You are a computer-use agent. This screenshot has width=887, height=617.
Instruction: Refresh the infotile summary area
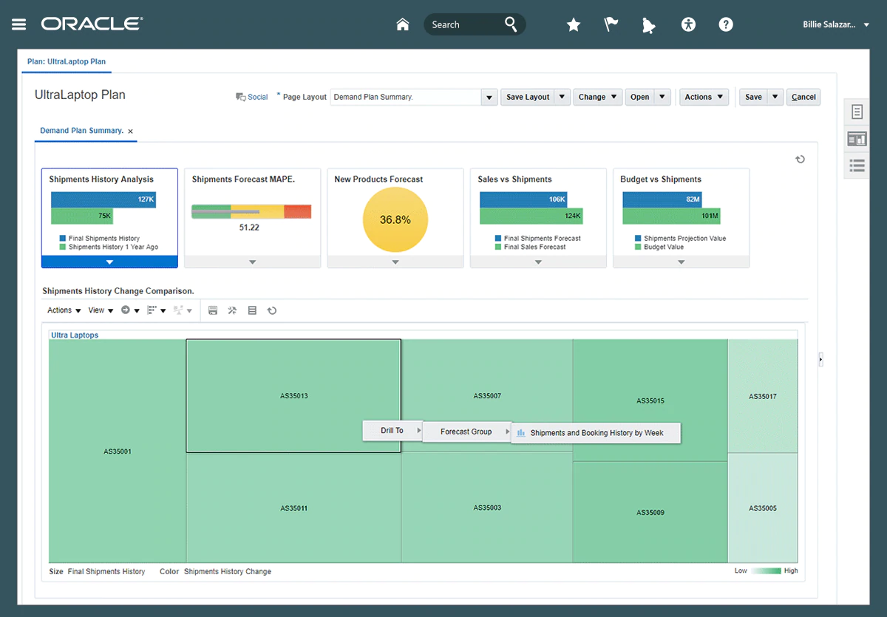click(800, 160)
